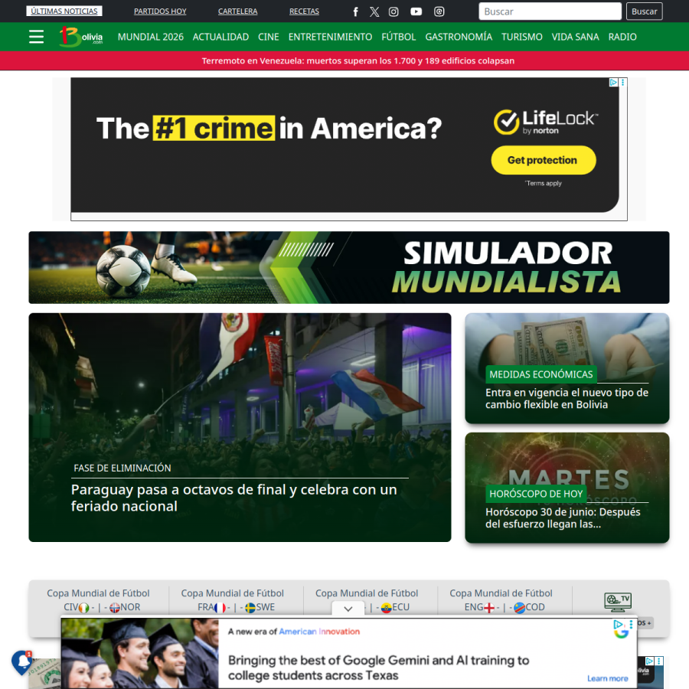The image size is (689, 689).
Task: Open Actualidad section
Action: (x=220, y=37)
